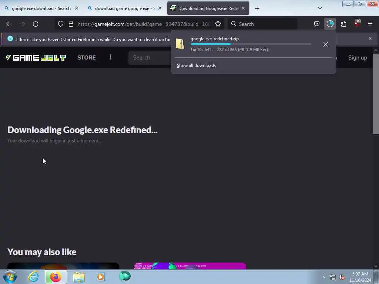Screen dimensions: 379x284
Task: Dismiss the Firefox cleanup notification bar
Action: tap(370, 38)
